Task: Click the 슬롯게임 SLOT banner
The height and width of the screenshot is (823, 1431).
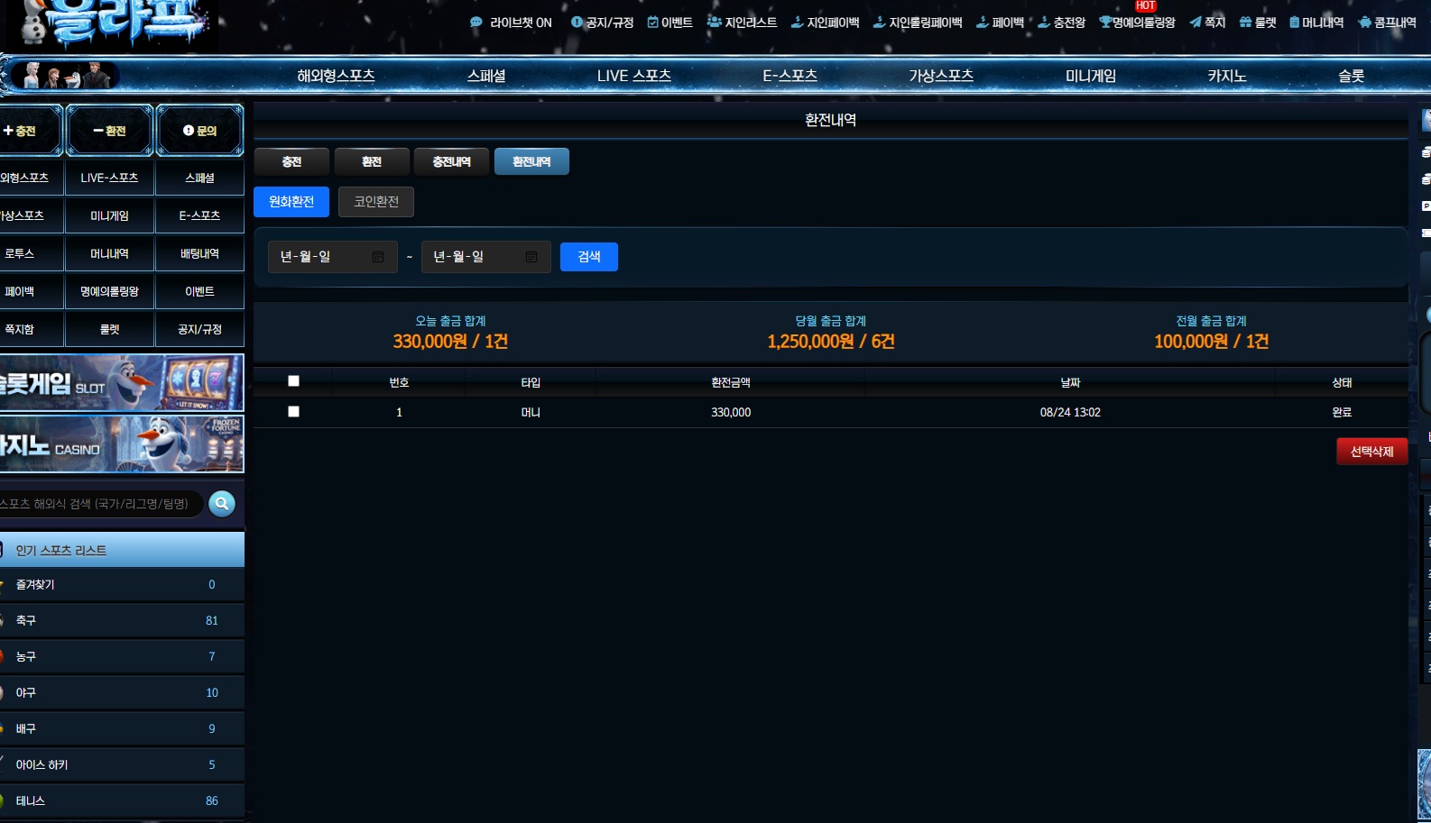Action: [122, 383]
